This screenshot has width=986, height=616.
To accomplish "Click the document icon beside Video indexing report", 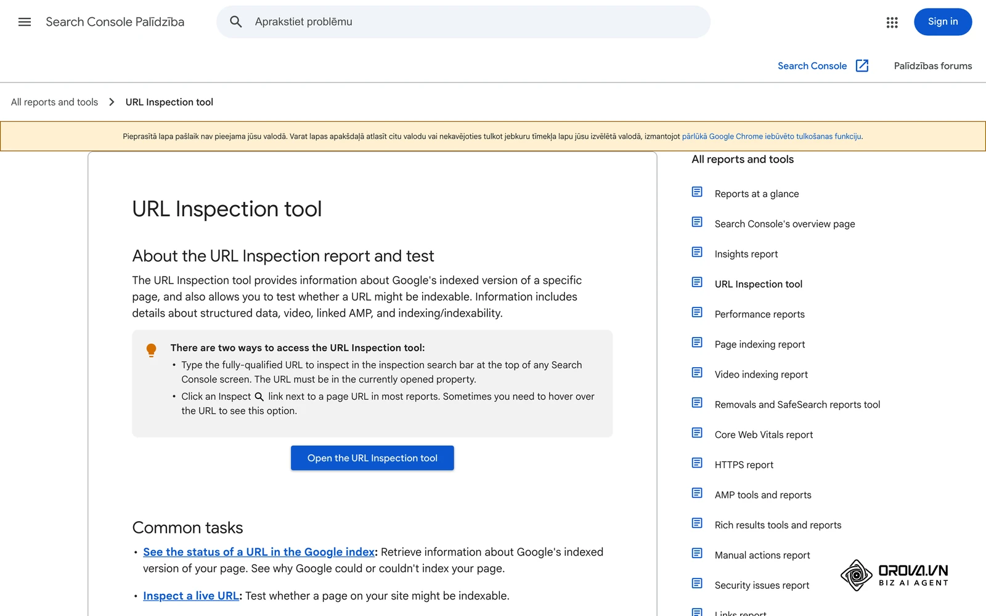I will point(697,373).
